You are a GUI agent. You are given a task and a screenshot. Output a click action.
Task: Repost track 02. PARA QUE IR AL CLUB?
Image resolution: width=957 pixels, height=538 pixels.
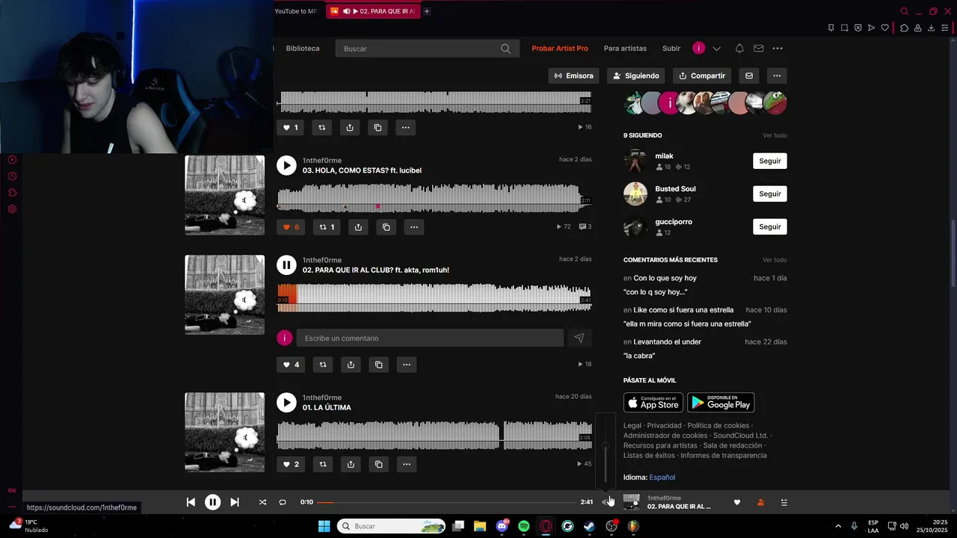tap(323, 365)
